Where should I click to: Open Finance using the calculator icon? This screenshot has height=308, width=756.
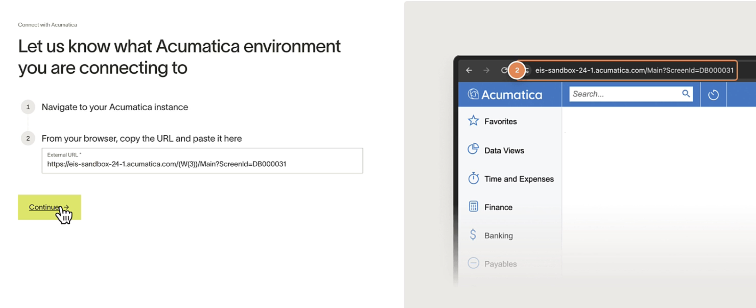pos(473,206)
